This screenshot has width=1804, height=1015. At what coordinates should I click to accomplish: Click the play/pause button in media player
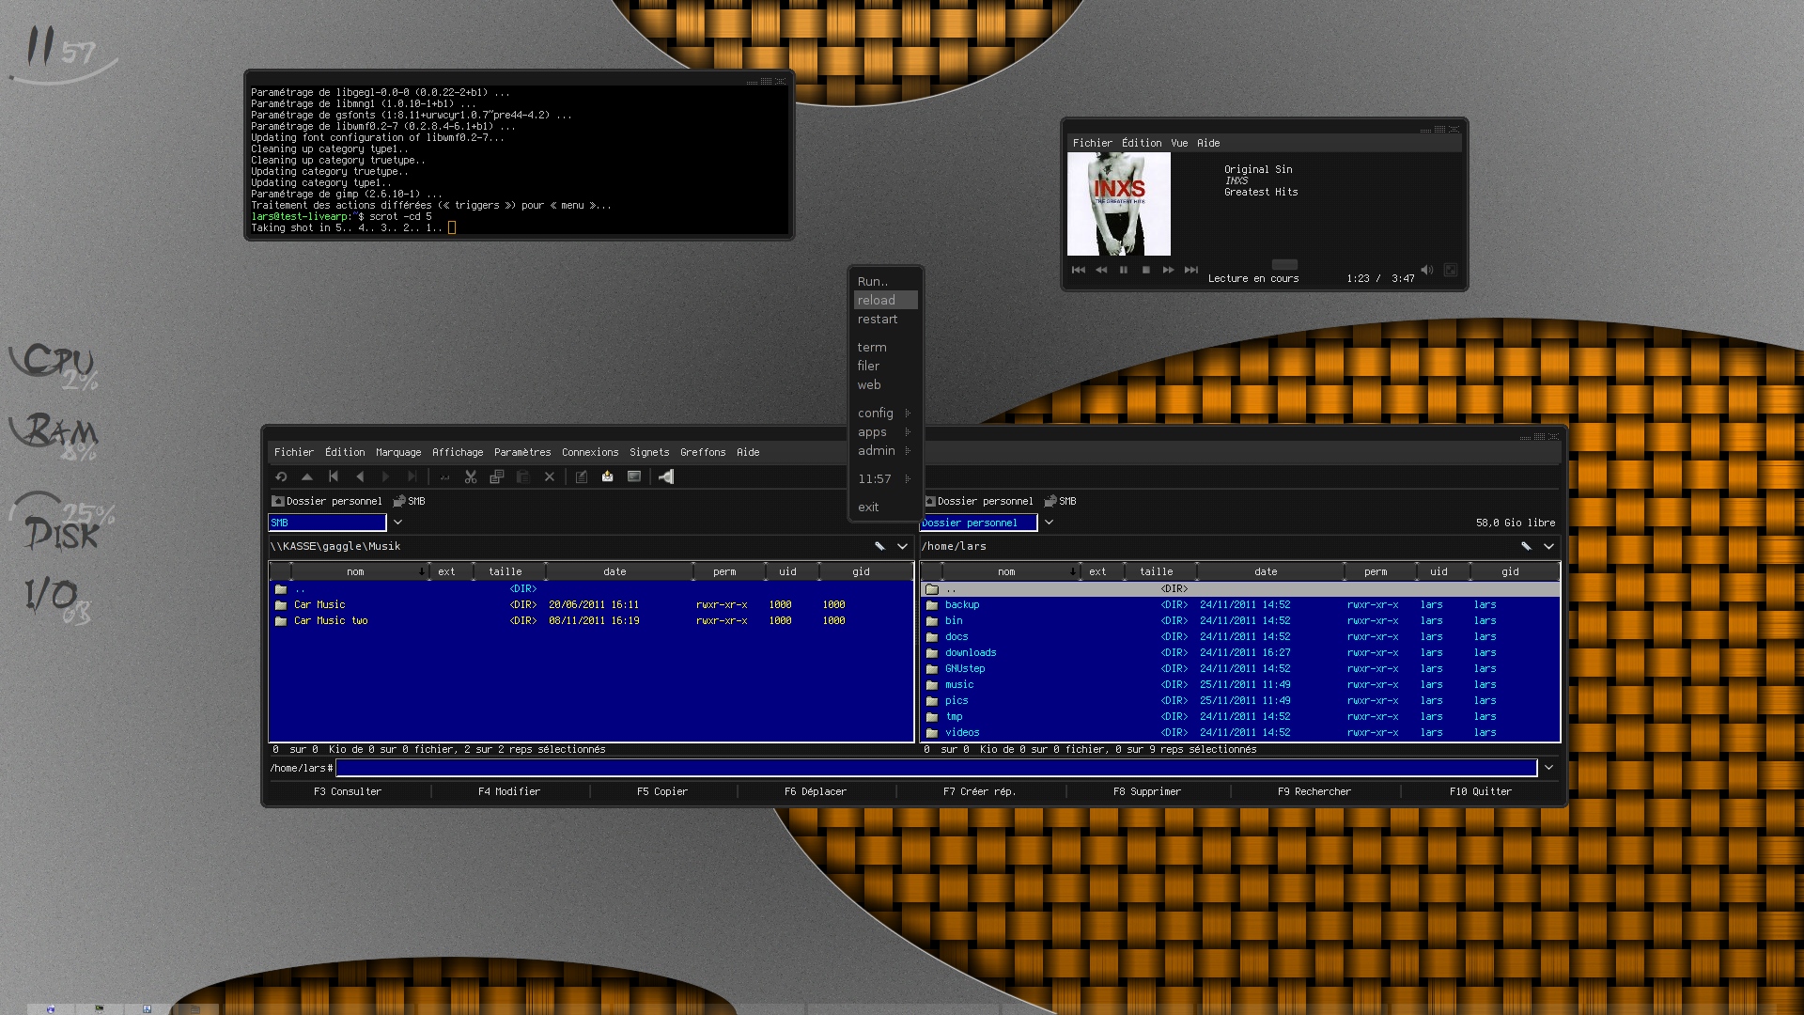tap(1124, 270)
